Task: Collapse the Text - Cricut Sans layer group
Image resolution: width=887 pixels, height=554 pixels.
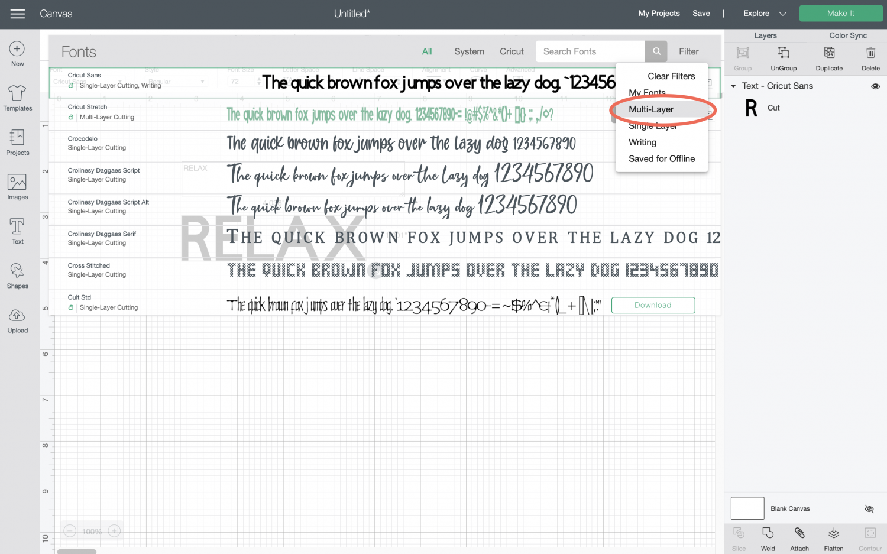Action: tap(733, 86)
